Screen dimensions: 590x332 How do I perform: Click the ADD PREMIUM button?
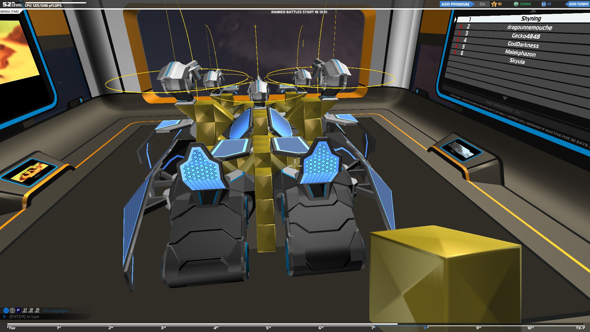coord(455,4)
